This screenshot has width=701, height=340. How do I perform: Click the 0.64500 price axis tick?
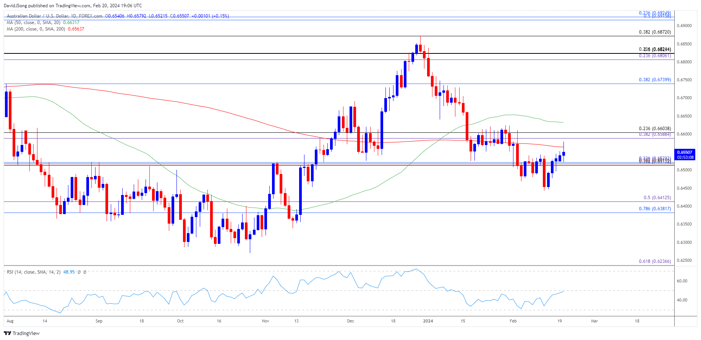click(684, 188)
